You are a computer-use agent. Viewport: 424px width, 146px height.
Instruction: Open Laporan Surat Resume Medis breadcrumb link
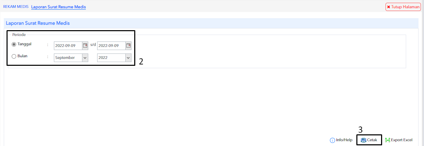[58, 7]
